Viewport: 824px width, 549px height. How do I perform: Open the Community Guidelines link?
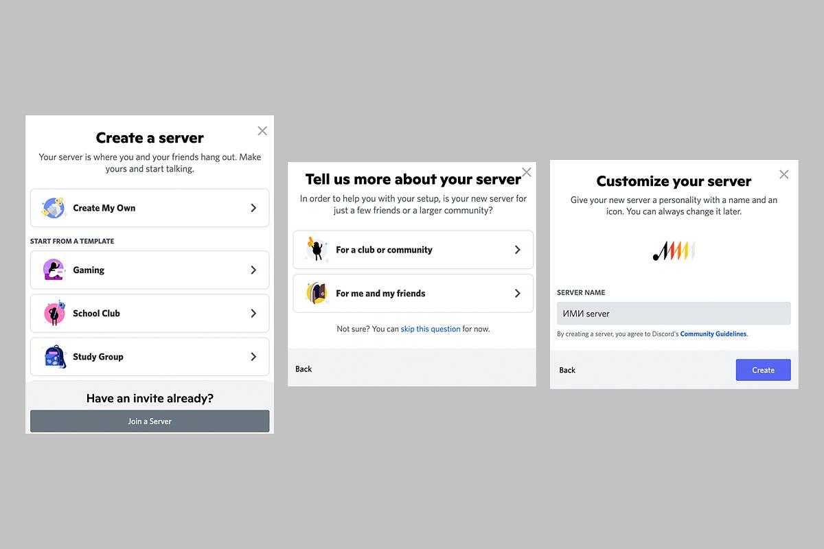click(713, 334)
